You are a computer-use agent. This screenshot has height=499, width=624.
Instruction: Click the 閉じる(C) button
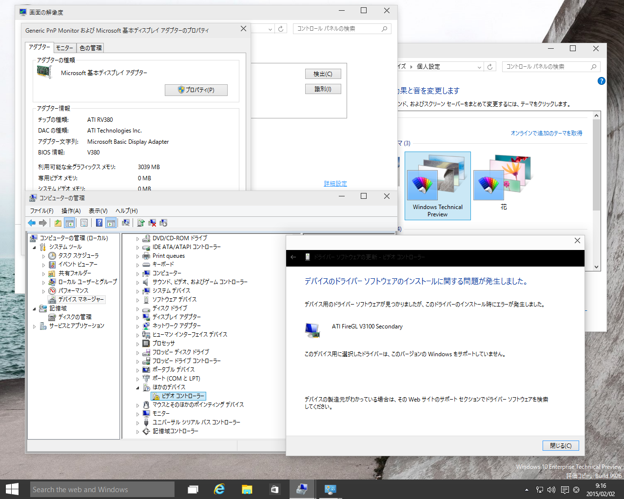pyautogui.click(x=561, y=445)
